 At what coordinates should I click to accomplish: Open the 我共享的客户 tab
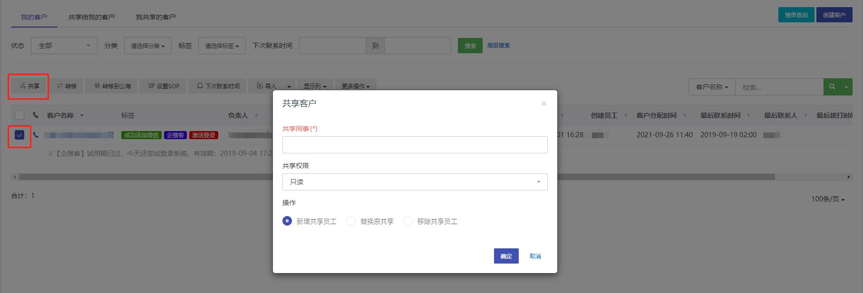click(x=155, y=17)
